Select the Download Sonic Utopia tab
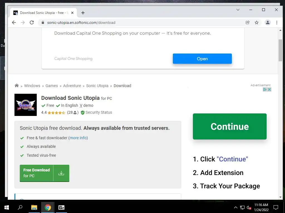The height and width of the screenshot is (213, 285). (43, 13)
